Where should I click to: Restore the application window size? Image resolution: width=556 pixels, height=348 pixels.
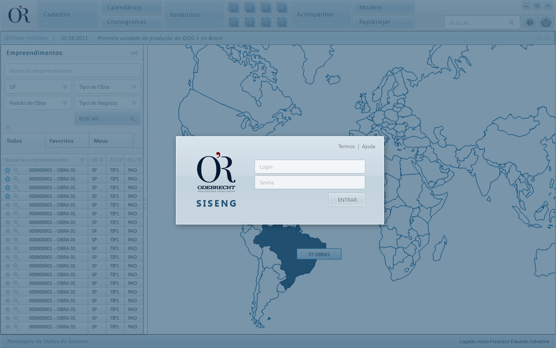(x=537, y=6)
